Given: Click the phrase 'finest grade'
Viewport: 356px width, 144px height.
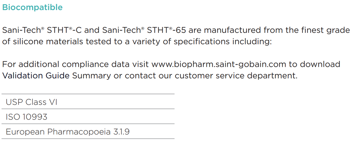Looking at the screenshot, I should pos(326,30).
